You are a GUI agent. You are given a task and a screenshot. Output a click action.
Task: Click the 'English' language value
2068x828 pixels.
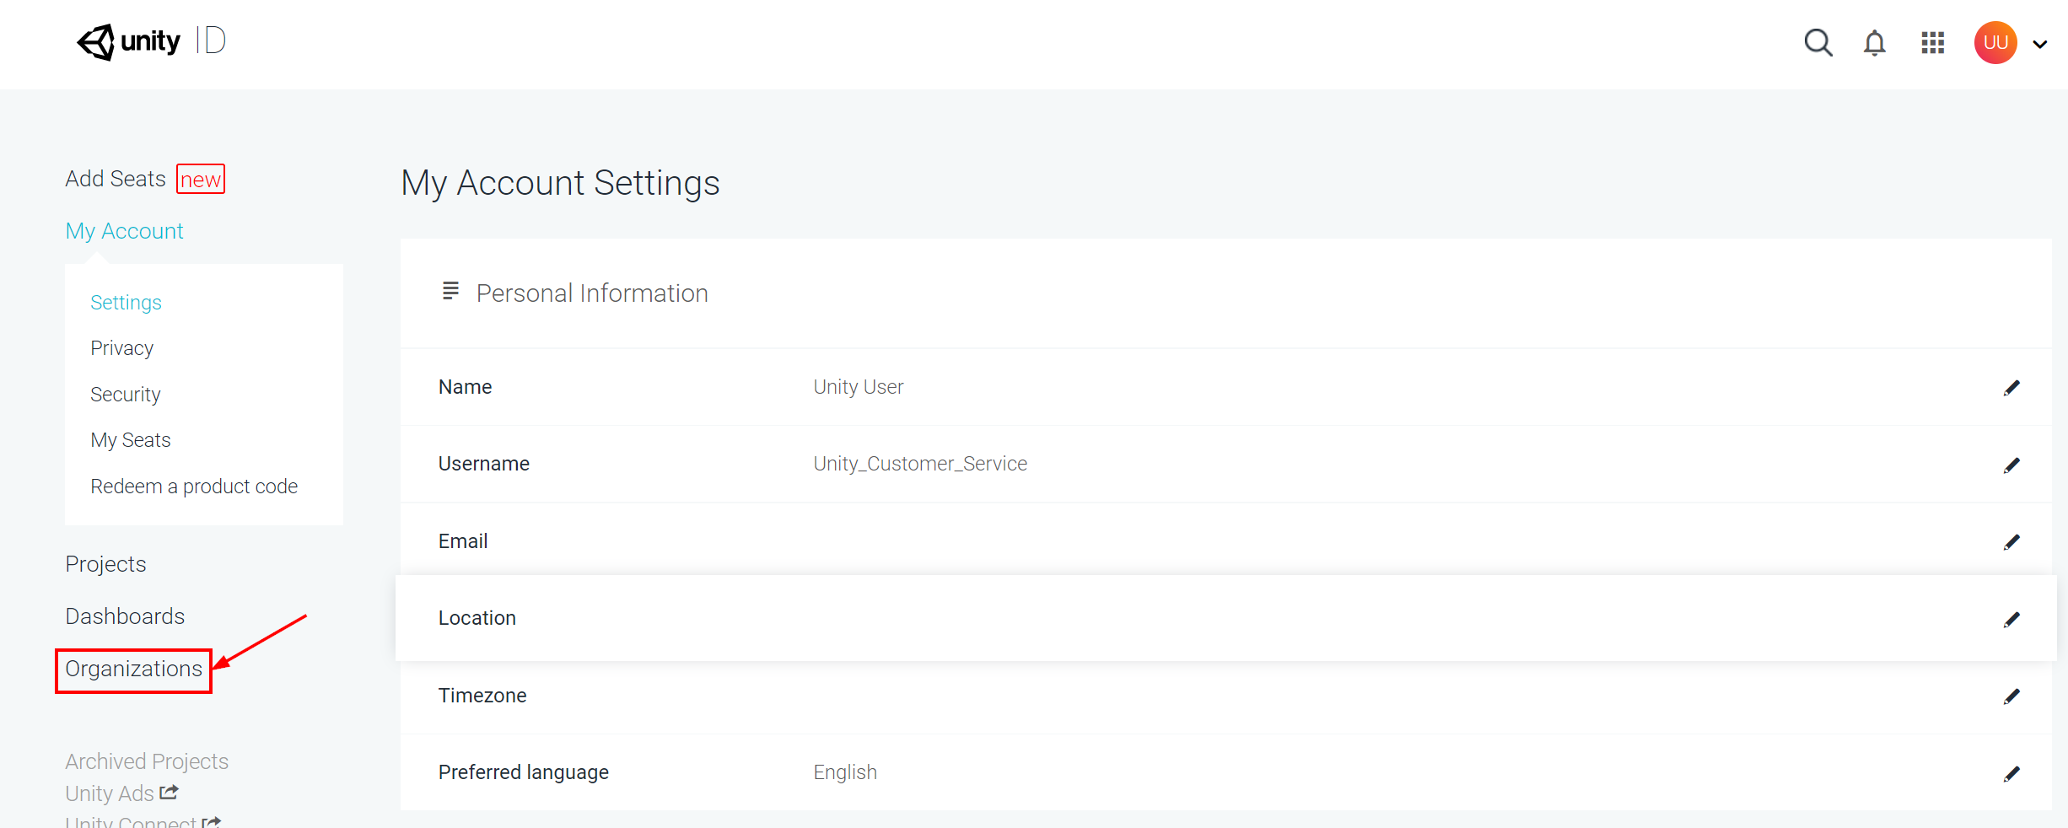(845, 772)
